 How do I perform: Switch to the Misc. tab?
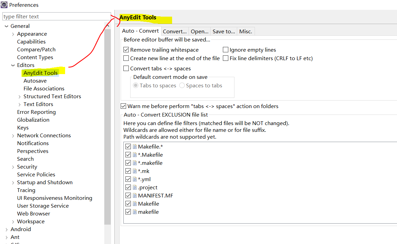246,31
